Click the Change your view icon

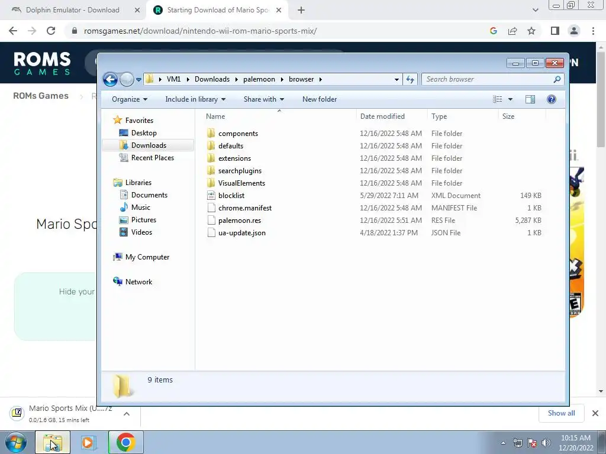pos(497,99)
